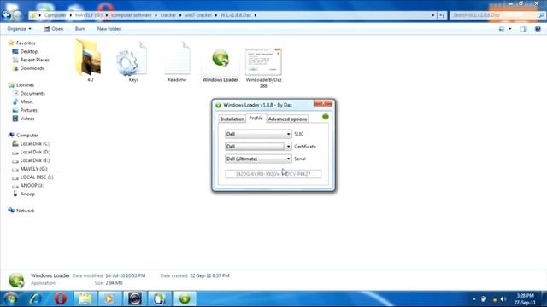
Task: Switch to the Installation tab
Action: point(232,119)
